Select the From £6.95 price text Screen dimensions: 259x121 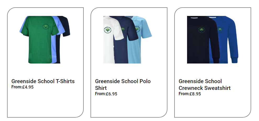[x=106, y=94]
